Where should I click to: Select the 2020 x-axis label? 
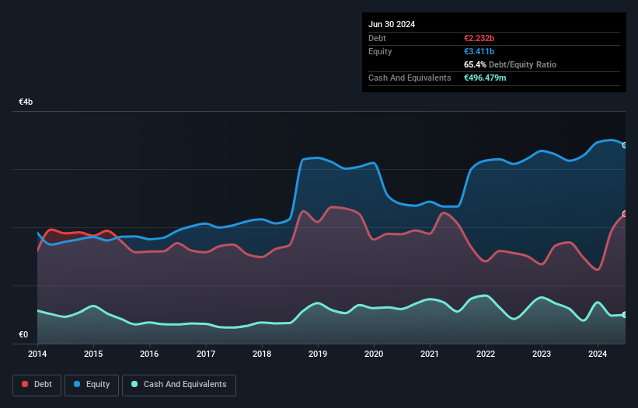tap(374, 354)
